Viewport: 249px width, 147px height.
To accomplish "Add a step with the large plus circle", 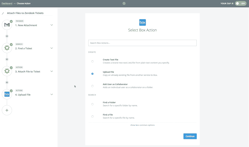I will (7, 110).
